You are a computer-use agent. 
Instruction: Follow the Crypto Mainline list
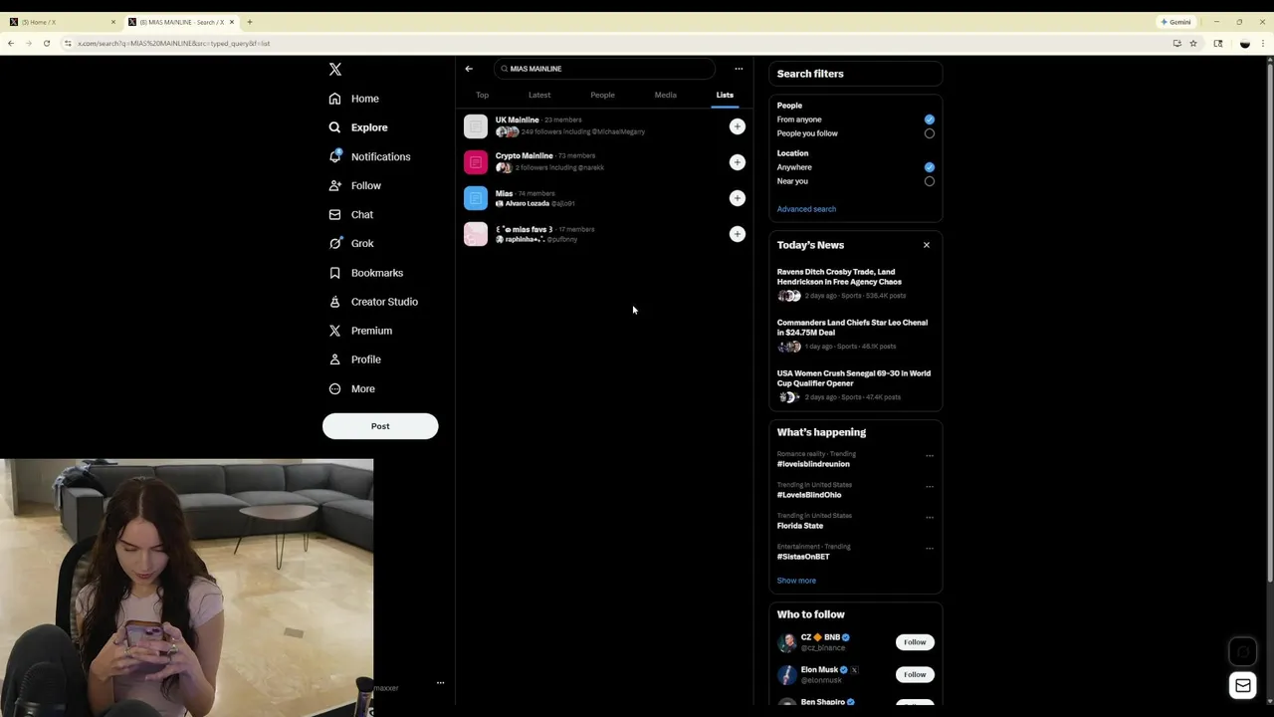tap(738, 162)
